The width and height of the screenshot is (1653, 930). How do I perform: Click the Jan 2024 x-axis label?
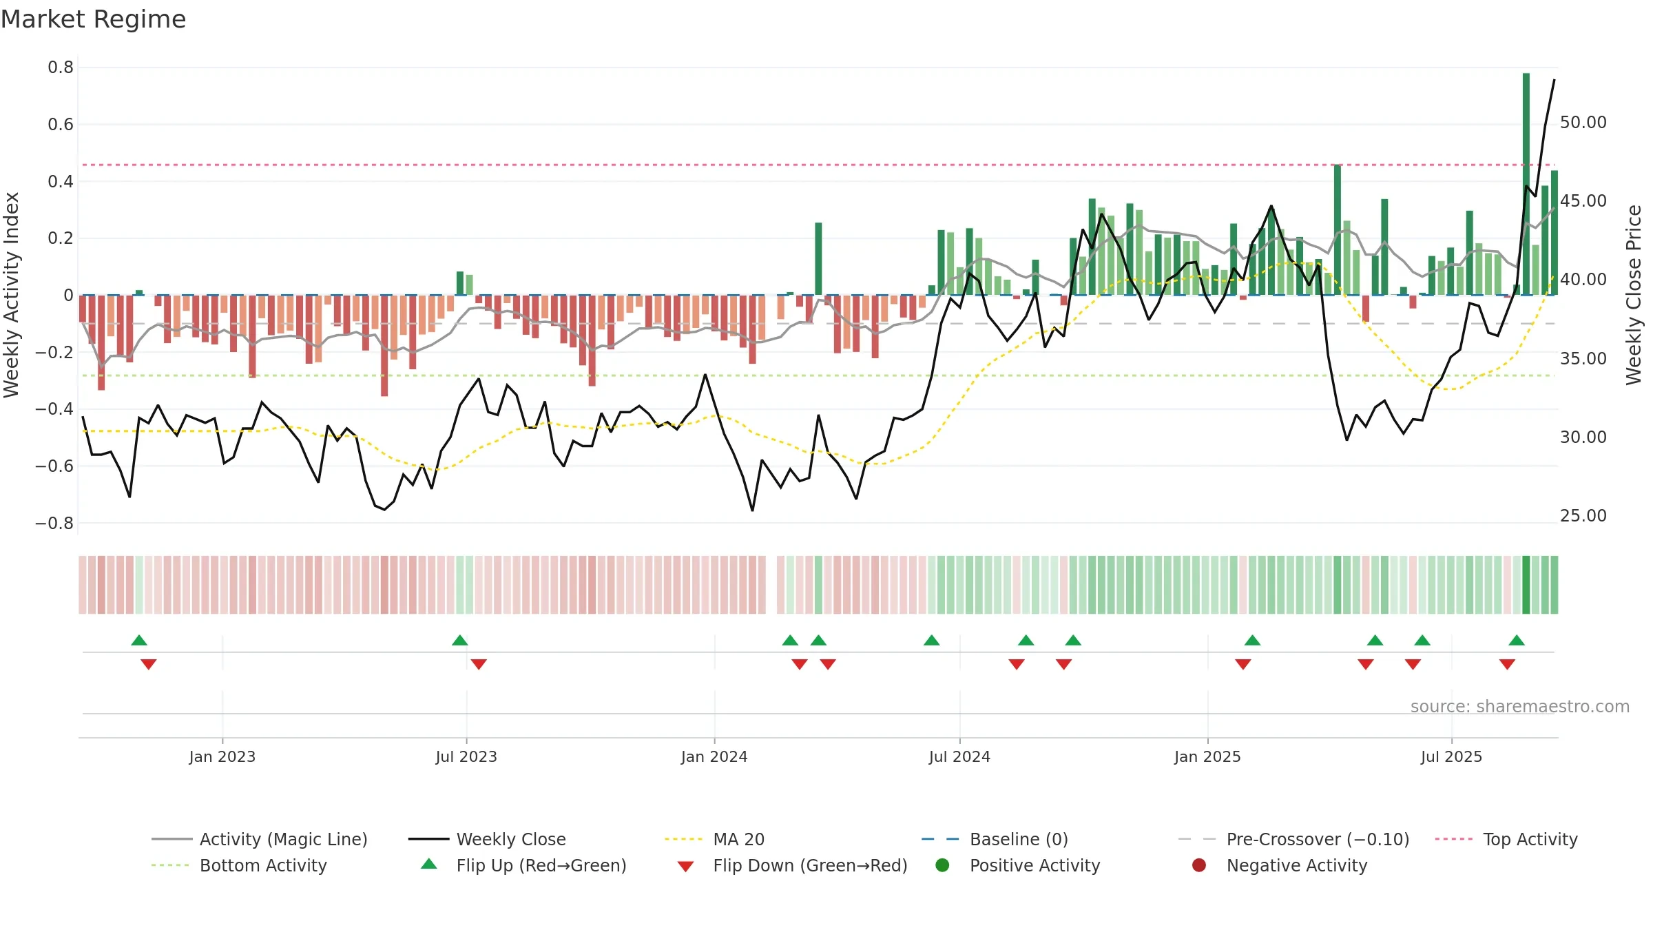pyautogui.click(x=714, y=756)
